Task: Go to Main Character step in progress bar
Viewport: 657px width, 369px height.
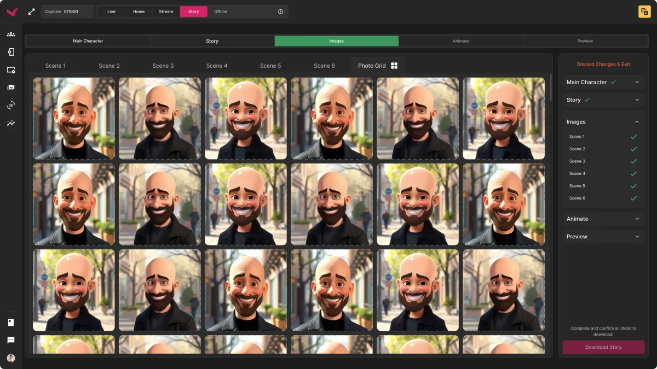Action: (x=88, y=41)
